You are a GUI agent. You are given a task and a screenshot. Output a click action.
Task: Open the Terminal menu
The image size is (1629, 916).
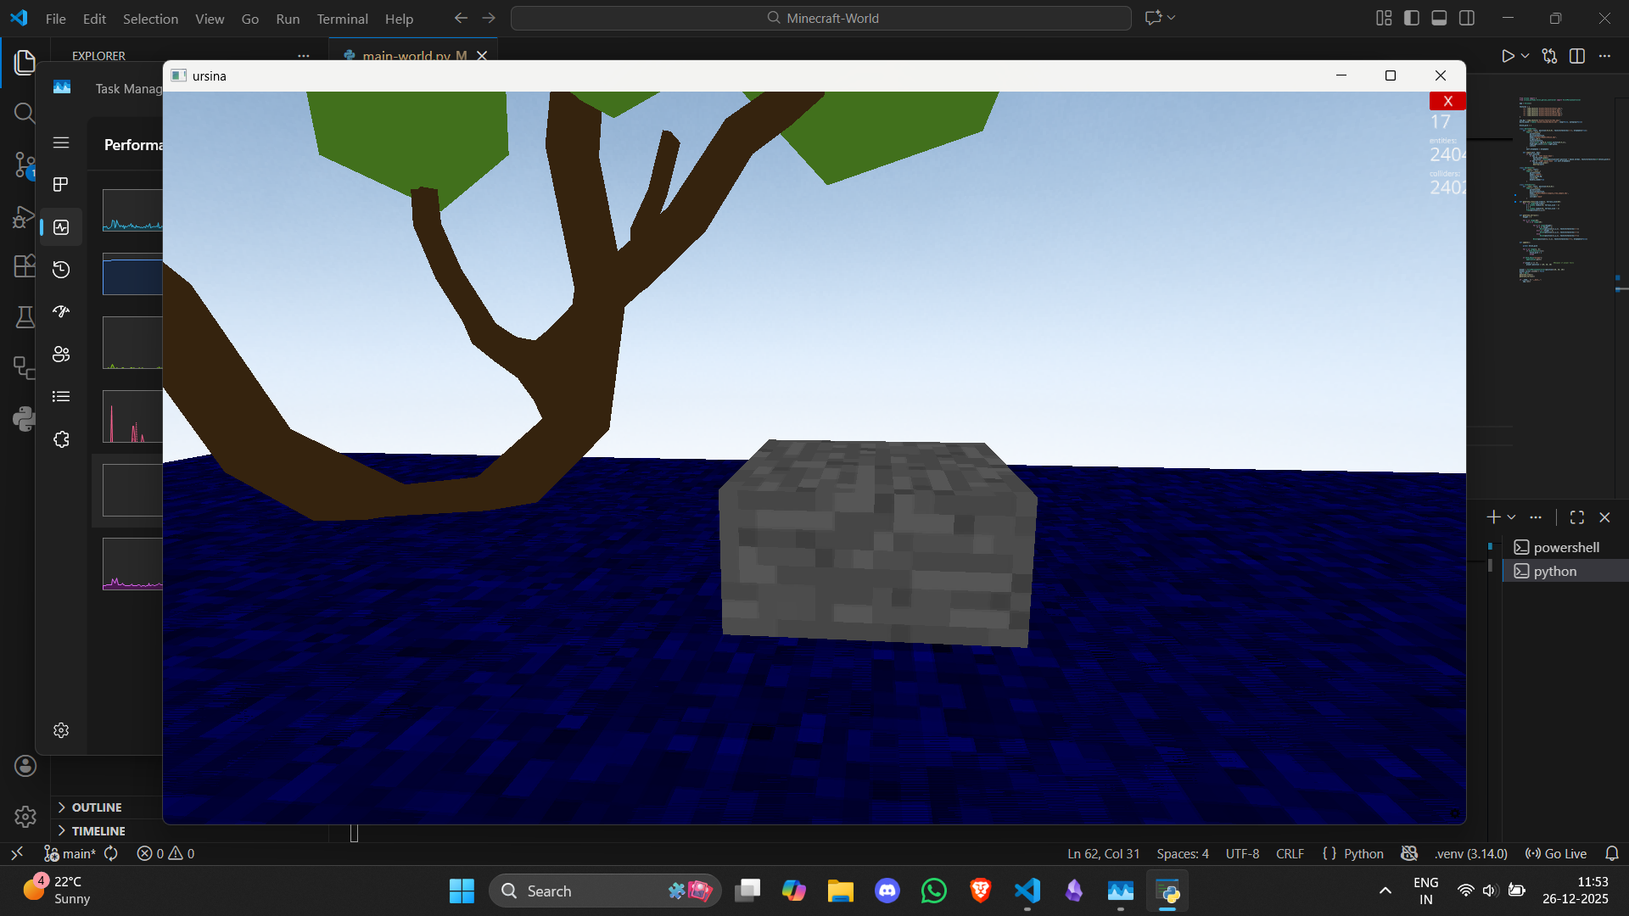[342, 18]
